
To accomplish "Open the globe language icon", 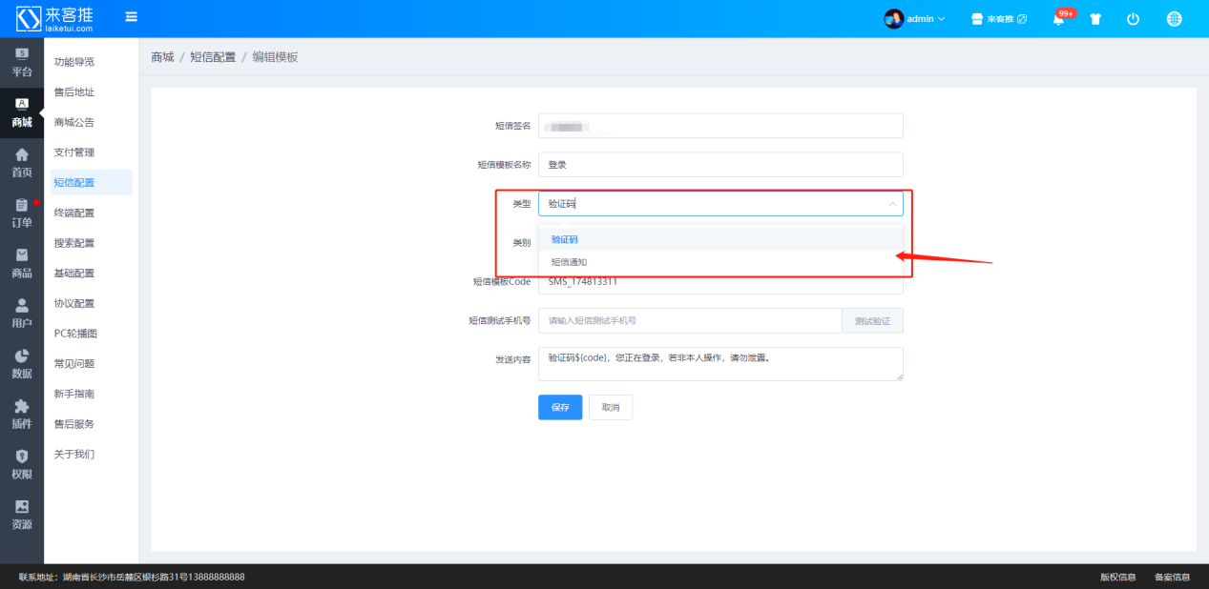I will [1174, 19].
